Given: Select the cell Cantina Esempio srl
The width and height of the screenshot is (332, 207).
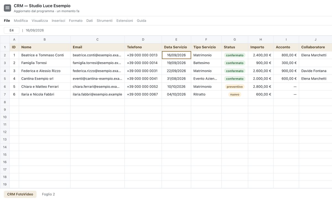Looking at the screenshot, I should 45,79.
